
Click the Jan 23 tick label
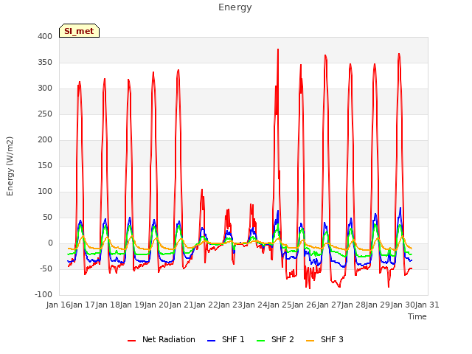click(x=231, y=305)
